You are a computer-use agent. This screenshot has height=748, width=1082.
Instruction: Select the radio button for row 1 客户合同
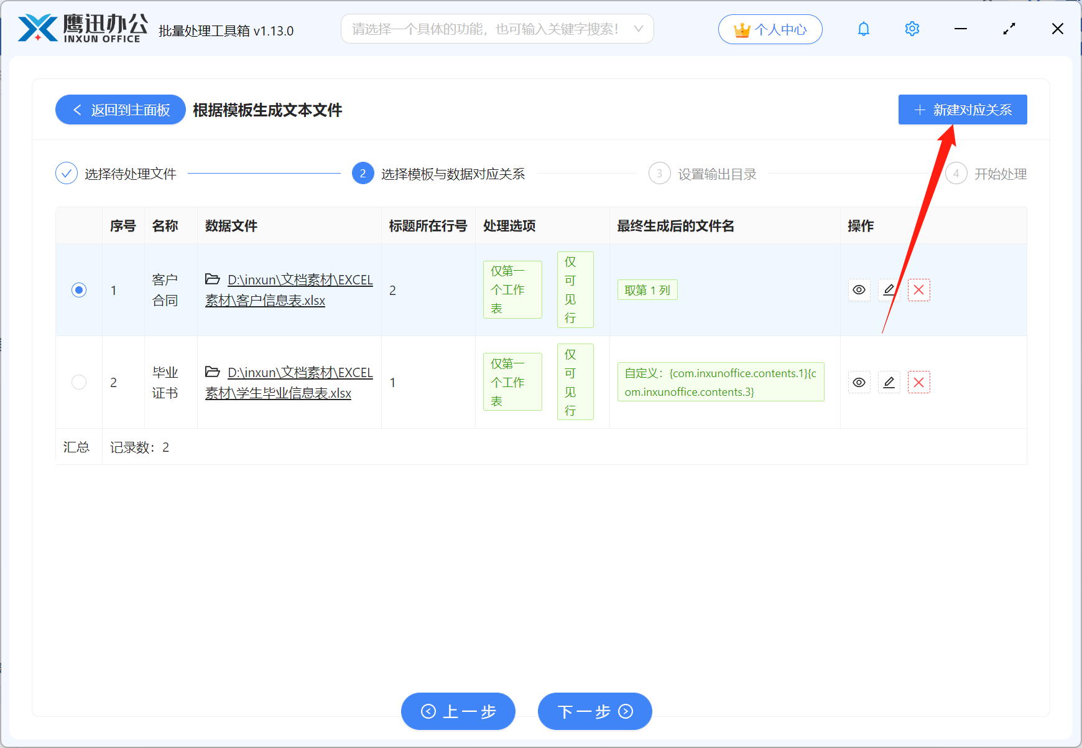click(78, 289)
